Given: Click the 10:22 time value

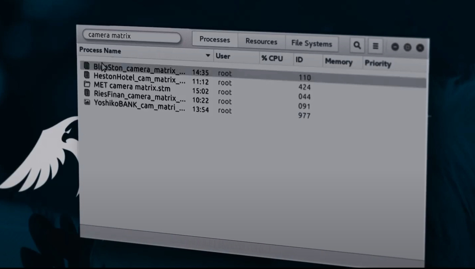Looking at the screenshot, I should tap(200, 100).
